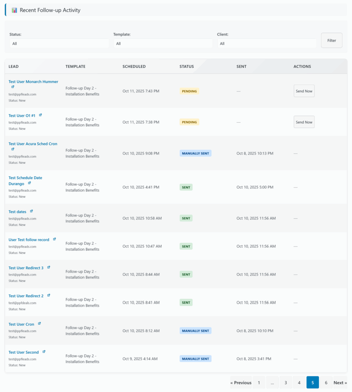Expand the Template filter dropdown
The width and height of the screenshot is (352, 392).
point(163,44)
